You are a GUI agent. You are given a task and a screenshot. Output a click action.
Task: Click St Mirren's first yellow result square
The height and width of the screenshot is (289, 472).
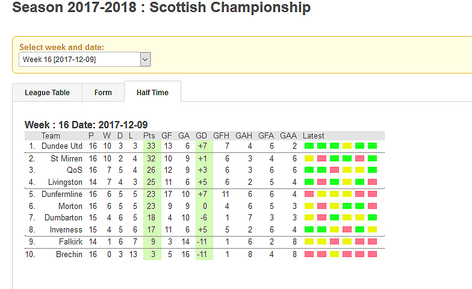click(x=309, y=158)
